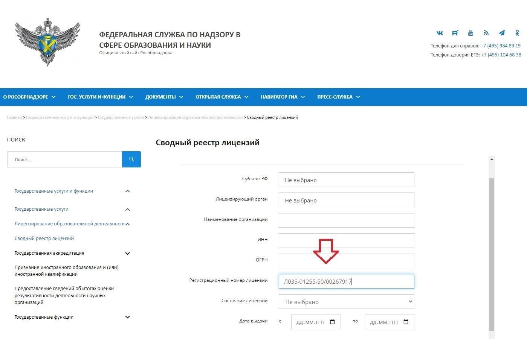Click the Главная breadcrumb link
527x339 pixels.
coord(14,117)
